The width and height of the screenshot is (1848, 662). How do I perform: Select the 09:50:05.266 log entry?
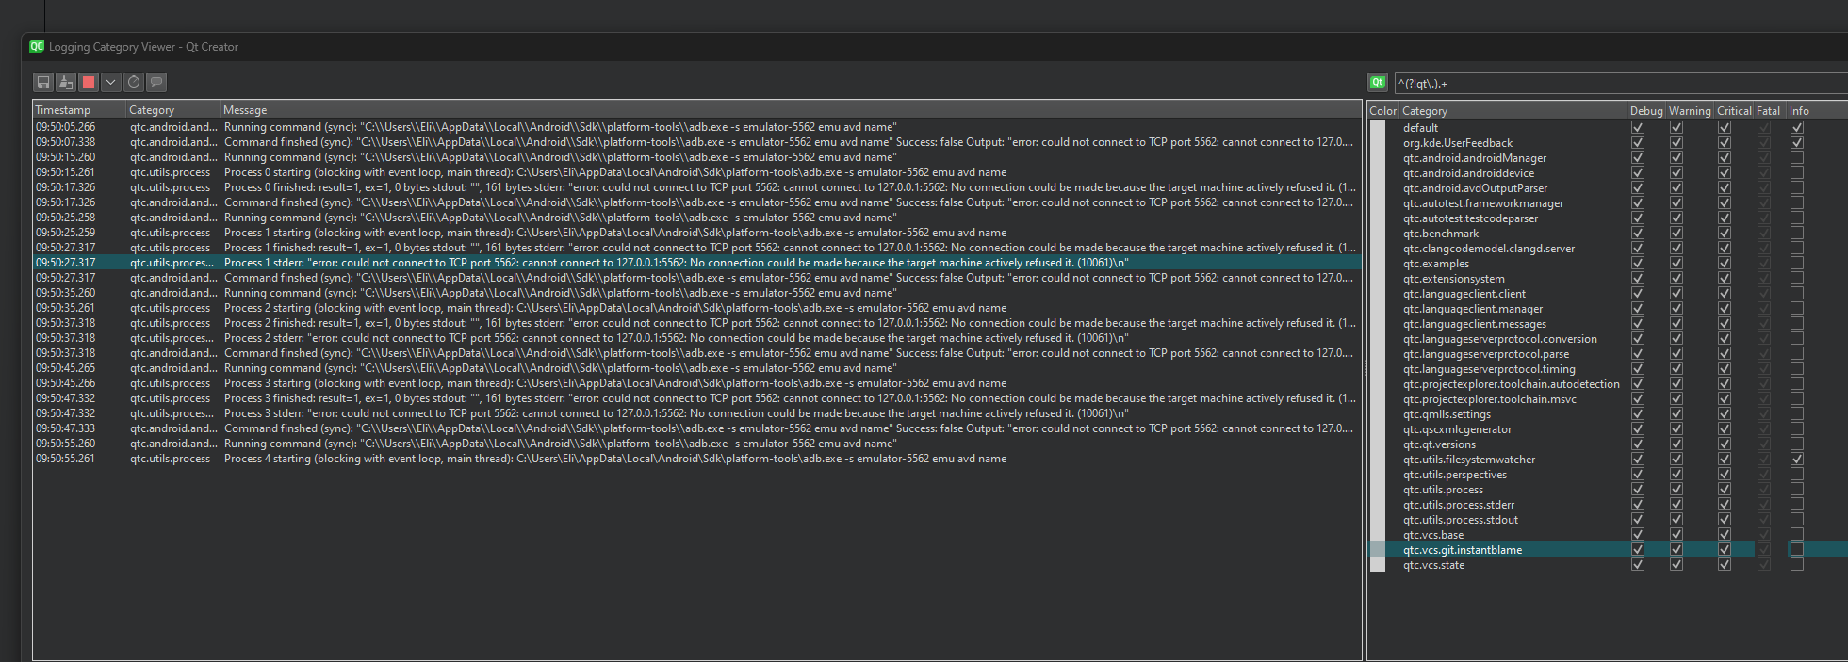(697, 127)
